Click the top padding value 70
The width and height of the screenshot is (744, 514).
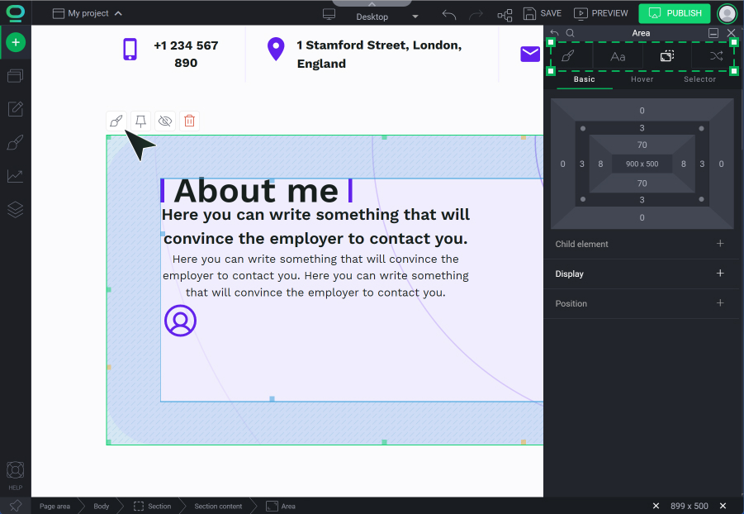tap(642, 145)
